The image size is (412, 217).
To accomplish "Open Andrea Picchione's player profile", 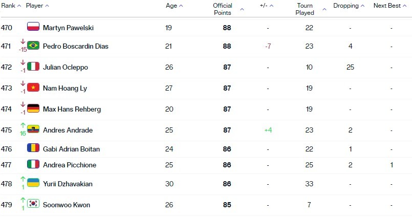I will coord(70,165).
